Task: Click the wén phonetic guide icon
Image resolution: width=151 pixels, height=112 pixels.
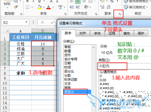Action: coord(60,7)
